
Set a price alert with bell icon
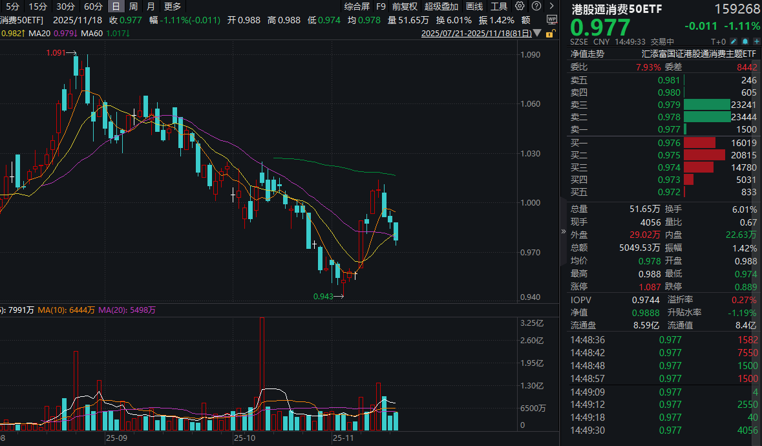745,42
